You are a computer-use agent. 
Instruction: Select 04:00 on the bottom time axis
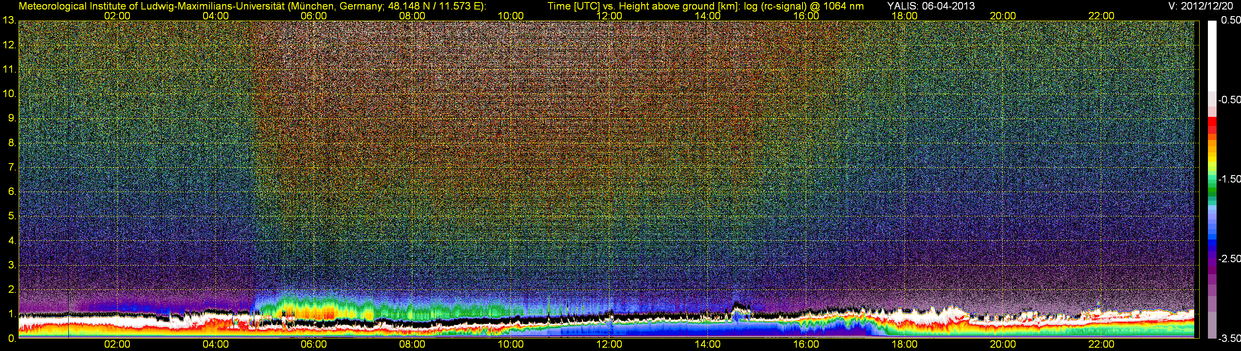[x=216, y=344]
